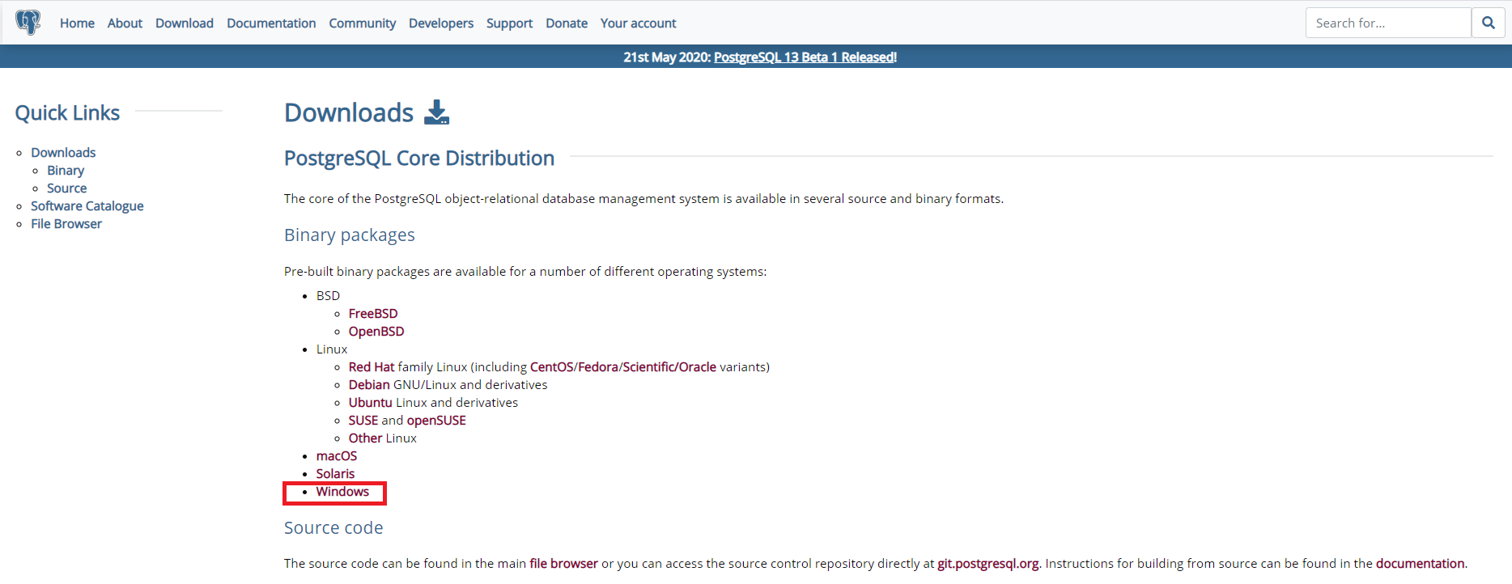
Task: Click the PostgreSQL elephant logo
Action: click(x=28, y=23)
